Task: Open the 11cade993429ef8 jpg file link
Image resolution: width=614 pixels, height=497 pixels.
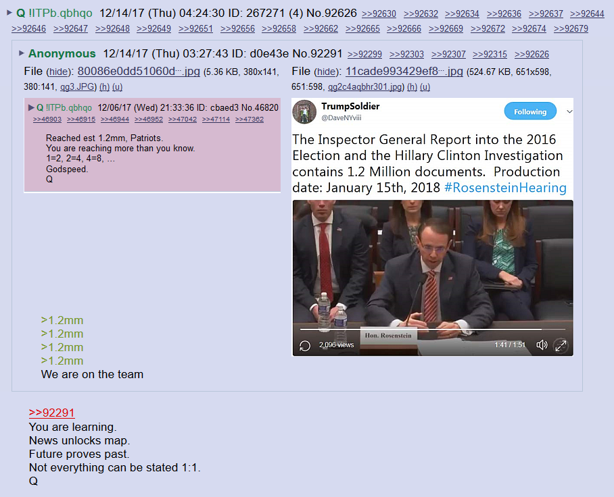Action: [404, 71]
